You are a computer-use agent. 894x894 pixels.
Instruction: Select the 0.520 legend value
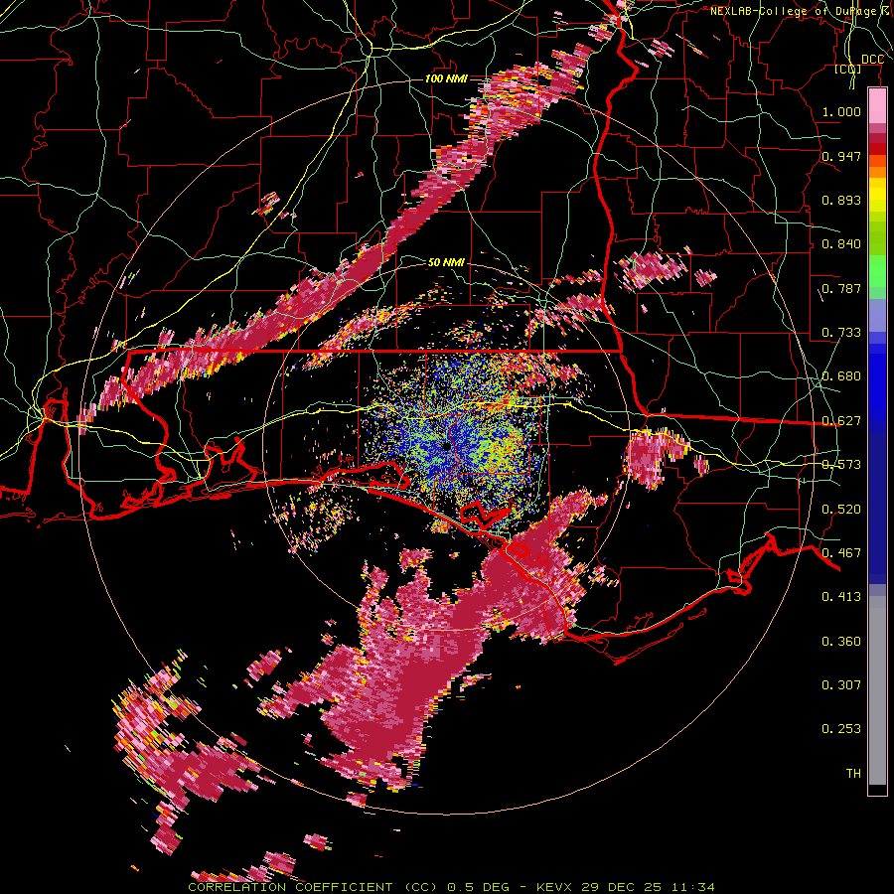[841, 509]
